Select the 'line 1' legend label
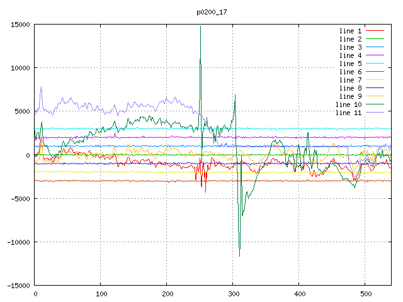 pos(350,31)
